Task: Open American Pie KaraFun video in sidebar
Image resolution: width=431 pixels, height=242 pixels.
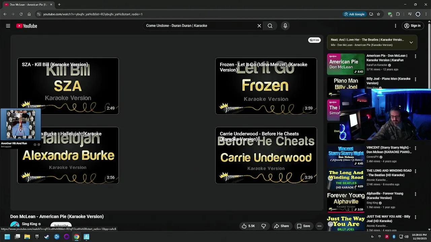Action: click(346, 64)
